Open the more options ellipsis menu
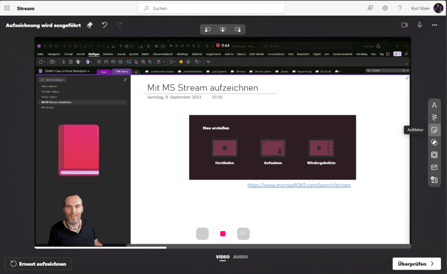The image size is (447, 274). coord(434,25)
